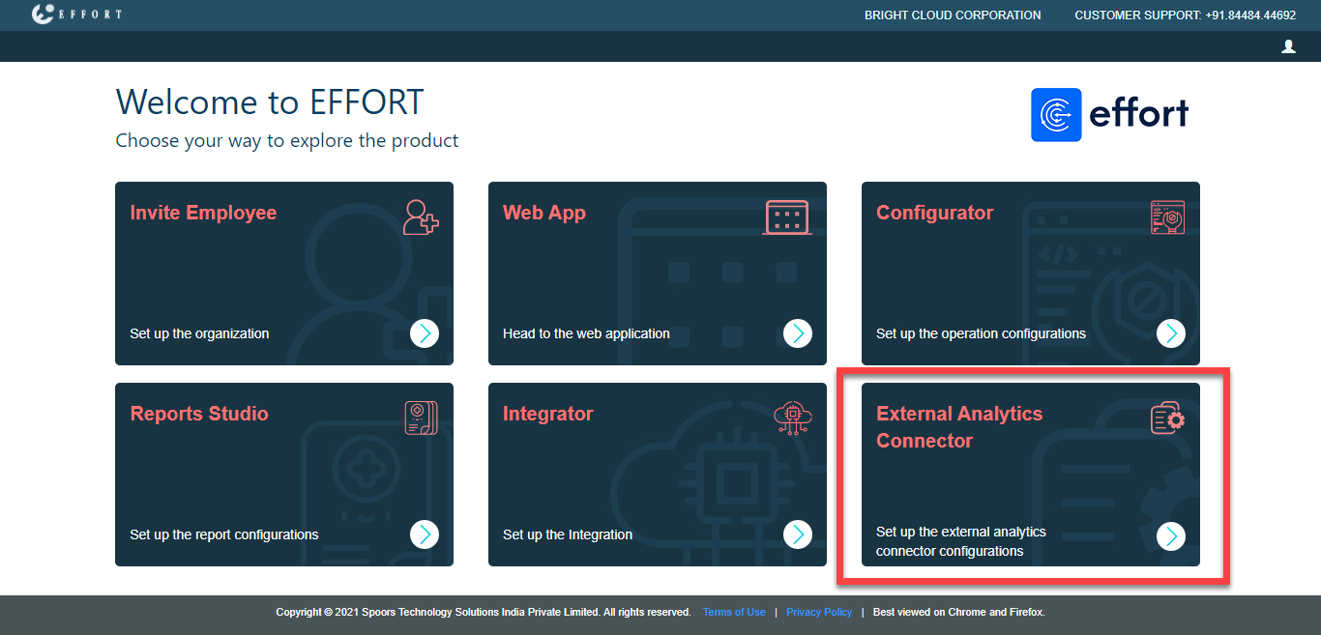The image size is (1321, 635).
Task: Select the Bright Cloud Corporation header text
Action: (953, 15)
